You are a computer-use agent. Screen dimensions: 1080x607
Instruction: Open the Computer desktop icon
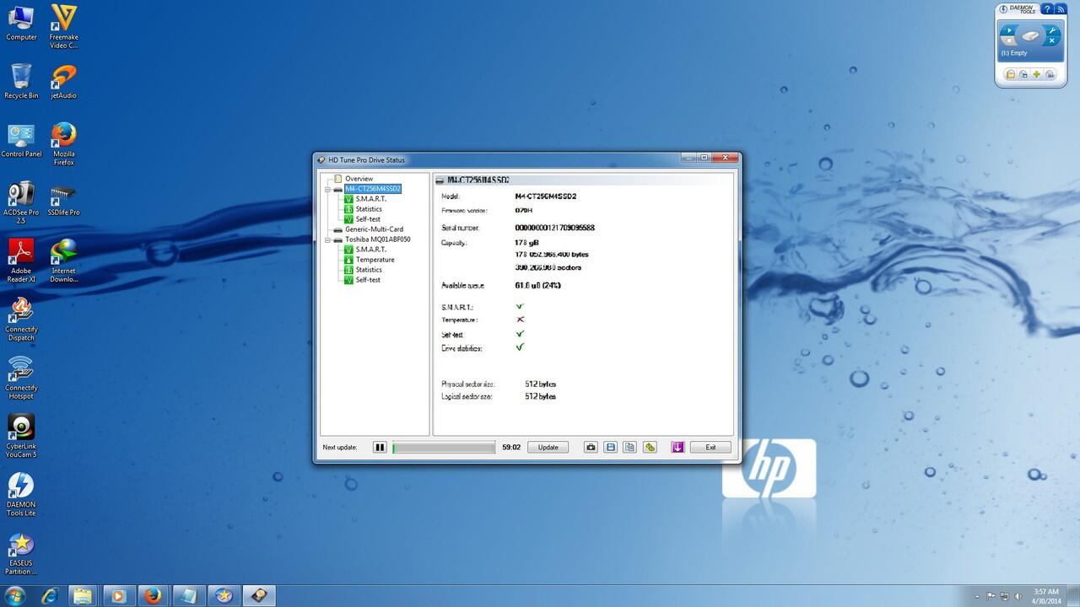pyautogui.click(x=21, y=24)
